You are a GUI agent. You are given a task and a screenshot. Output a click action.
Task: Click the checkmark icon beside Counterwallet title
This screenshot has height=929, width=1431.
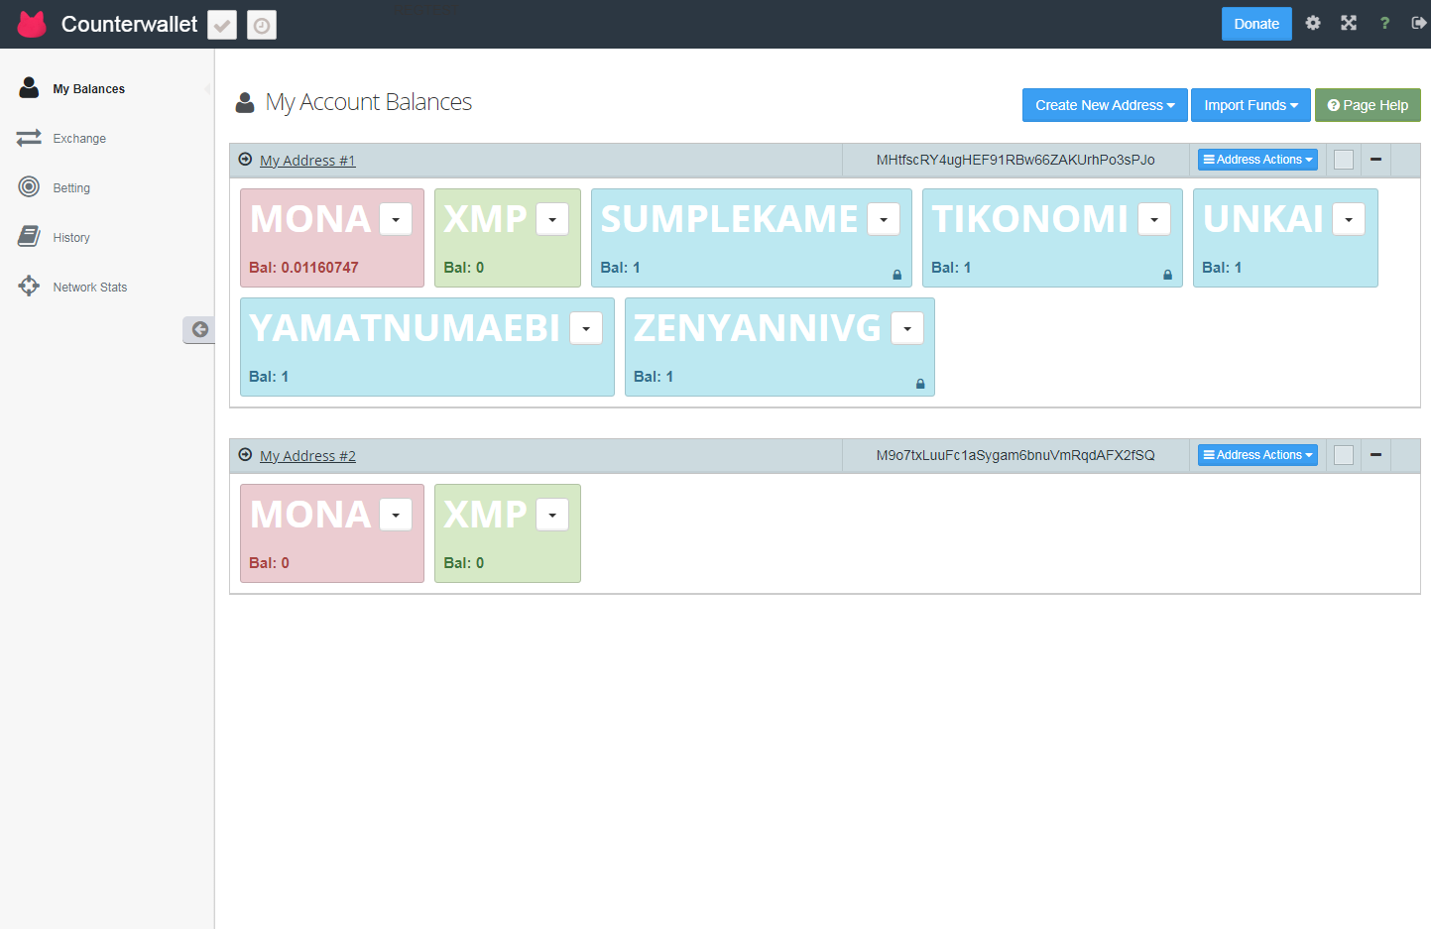pyautogui.click(x=222, y=25)
